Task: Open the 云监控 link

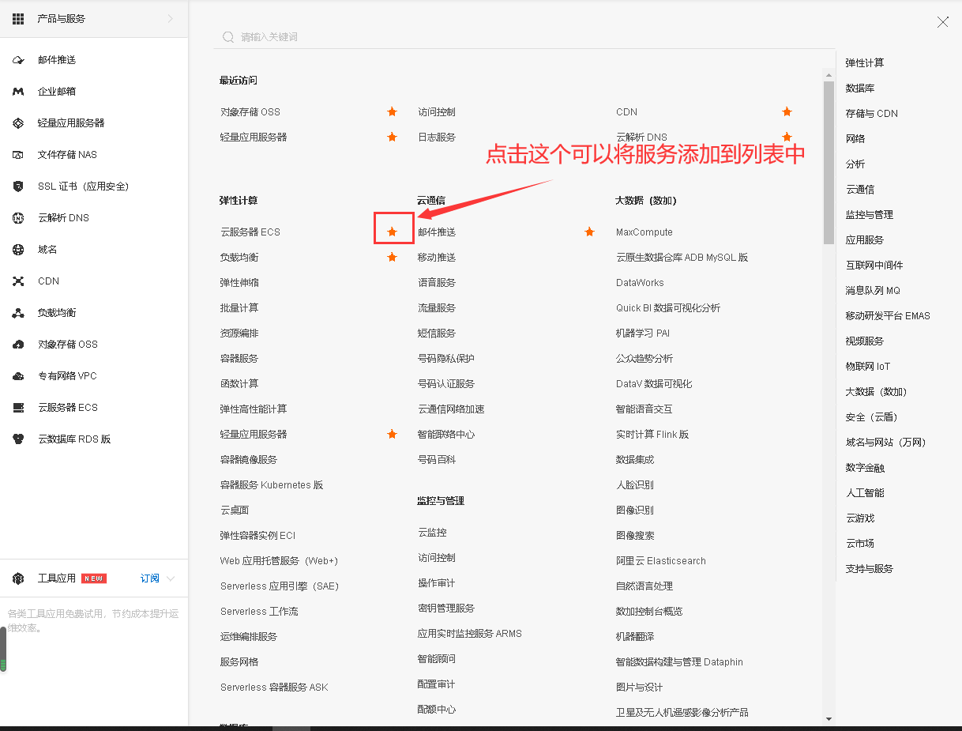Action: coord(432,533)
